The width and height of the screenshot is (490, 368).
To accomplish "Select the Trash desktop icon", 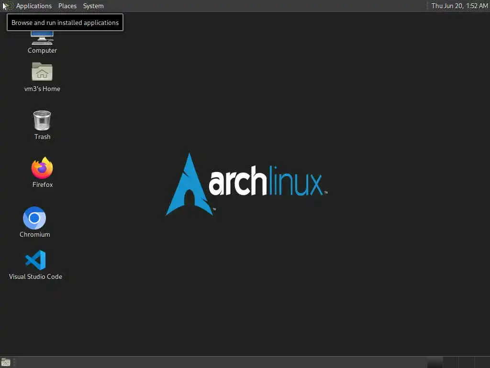I will 42,125.
